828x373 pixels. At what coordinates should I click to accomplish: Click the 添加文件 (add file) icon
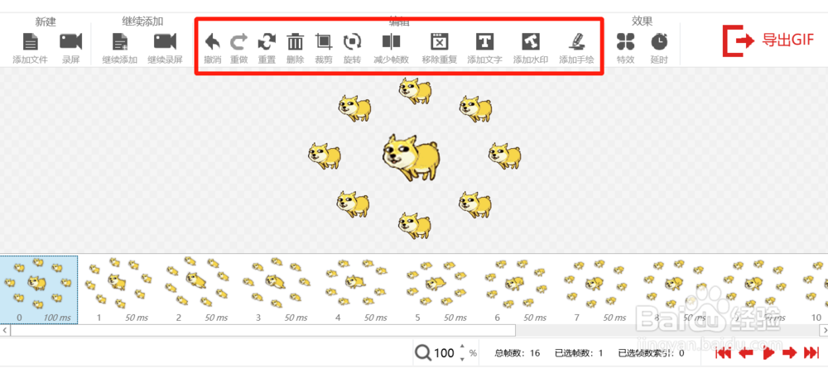(30, 41)
